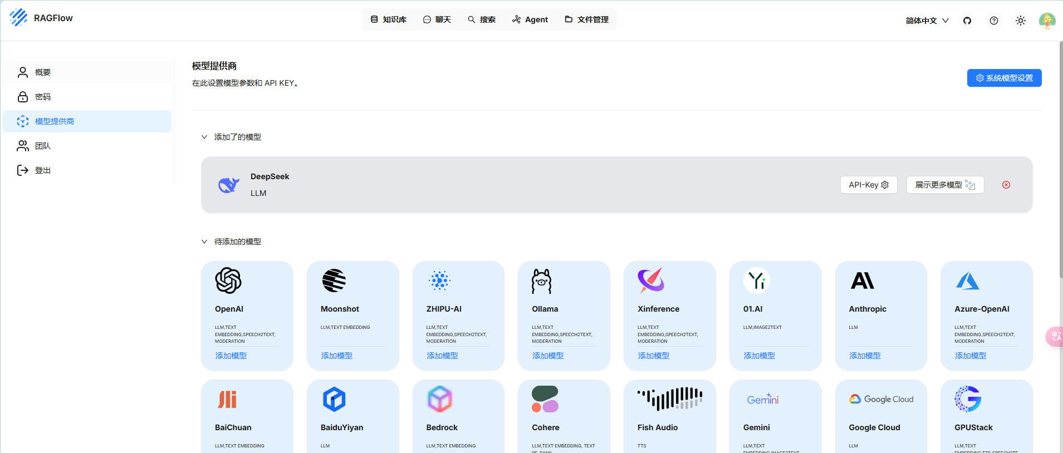Delete the DeepSeek provider with red X
The image size is (1063, 453).
tap(1006, 185)
